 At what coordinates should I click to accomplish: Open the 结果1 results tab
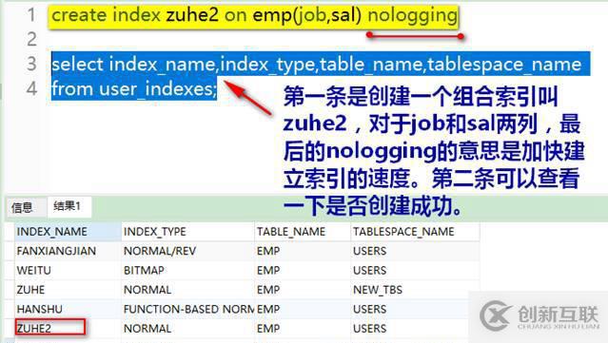tap(69, 206)
